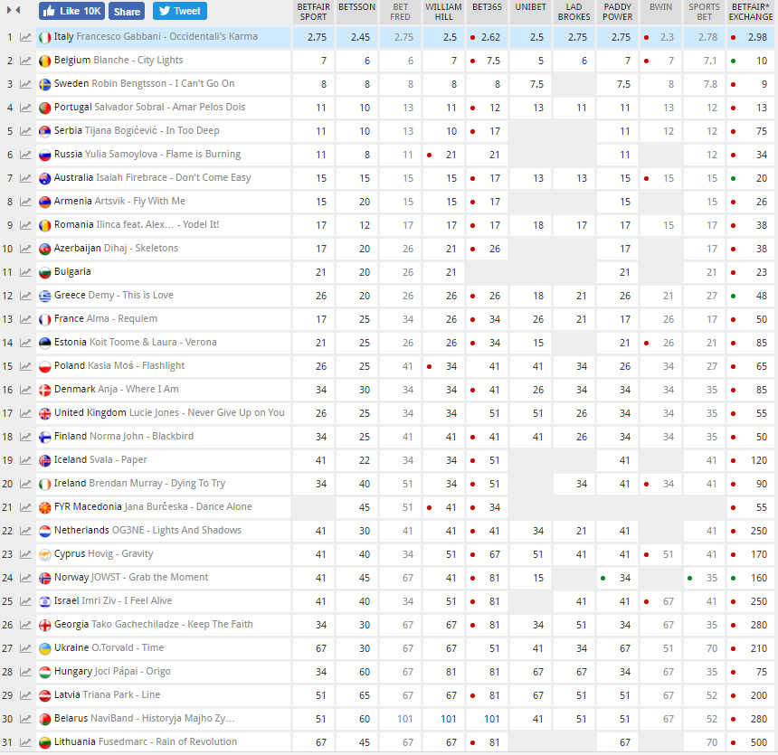
Task: Click the Ukraine flag icon
Action: [44, 648]
